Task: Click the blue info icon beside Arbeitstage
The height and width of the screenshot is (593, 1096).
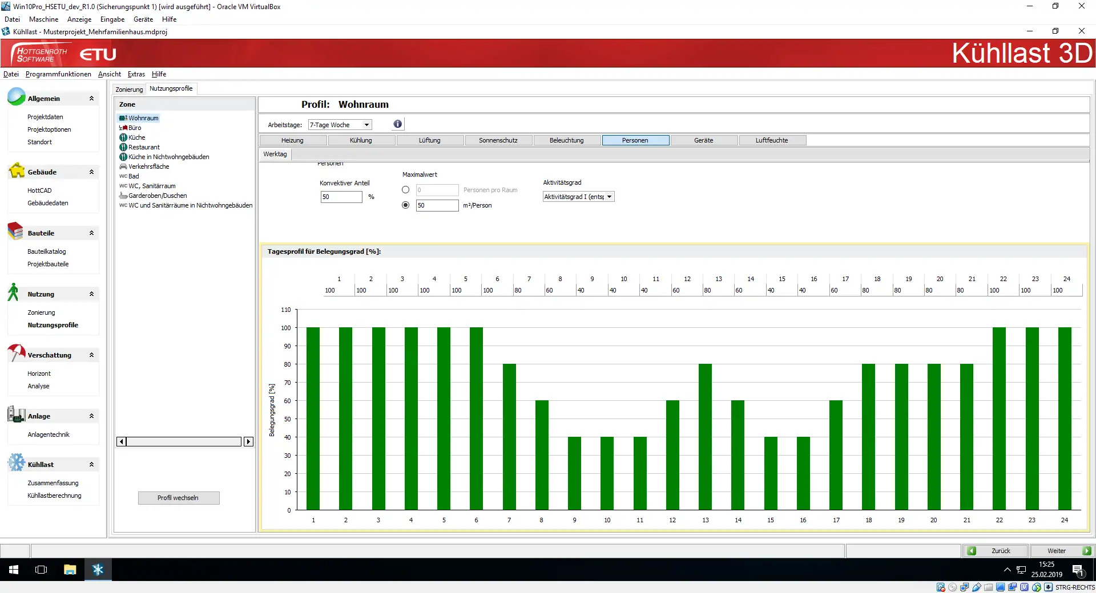Action: (x=397, y=124)
